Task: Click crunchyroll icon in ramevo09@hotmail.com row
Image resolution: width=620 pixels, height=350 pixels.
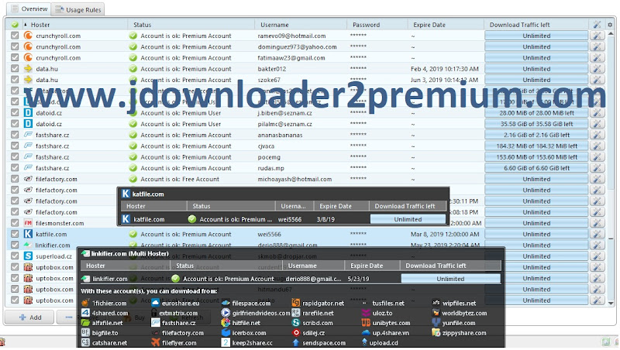Action: point(28,36)
